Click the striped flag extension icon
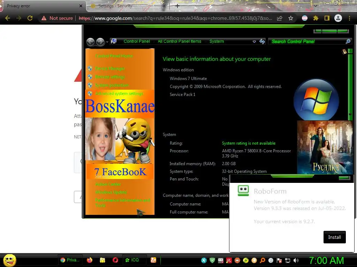Image resolution: width=357 pixels, height=267 pixels. tap(305, 18)
